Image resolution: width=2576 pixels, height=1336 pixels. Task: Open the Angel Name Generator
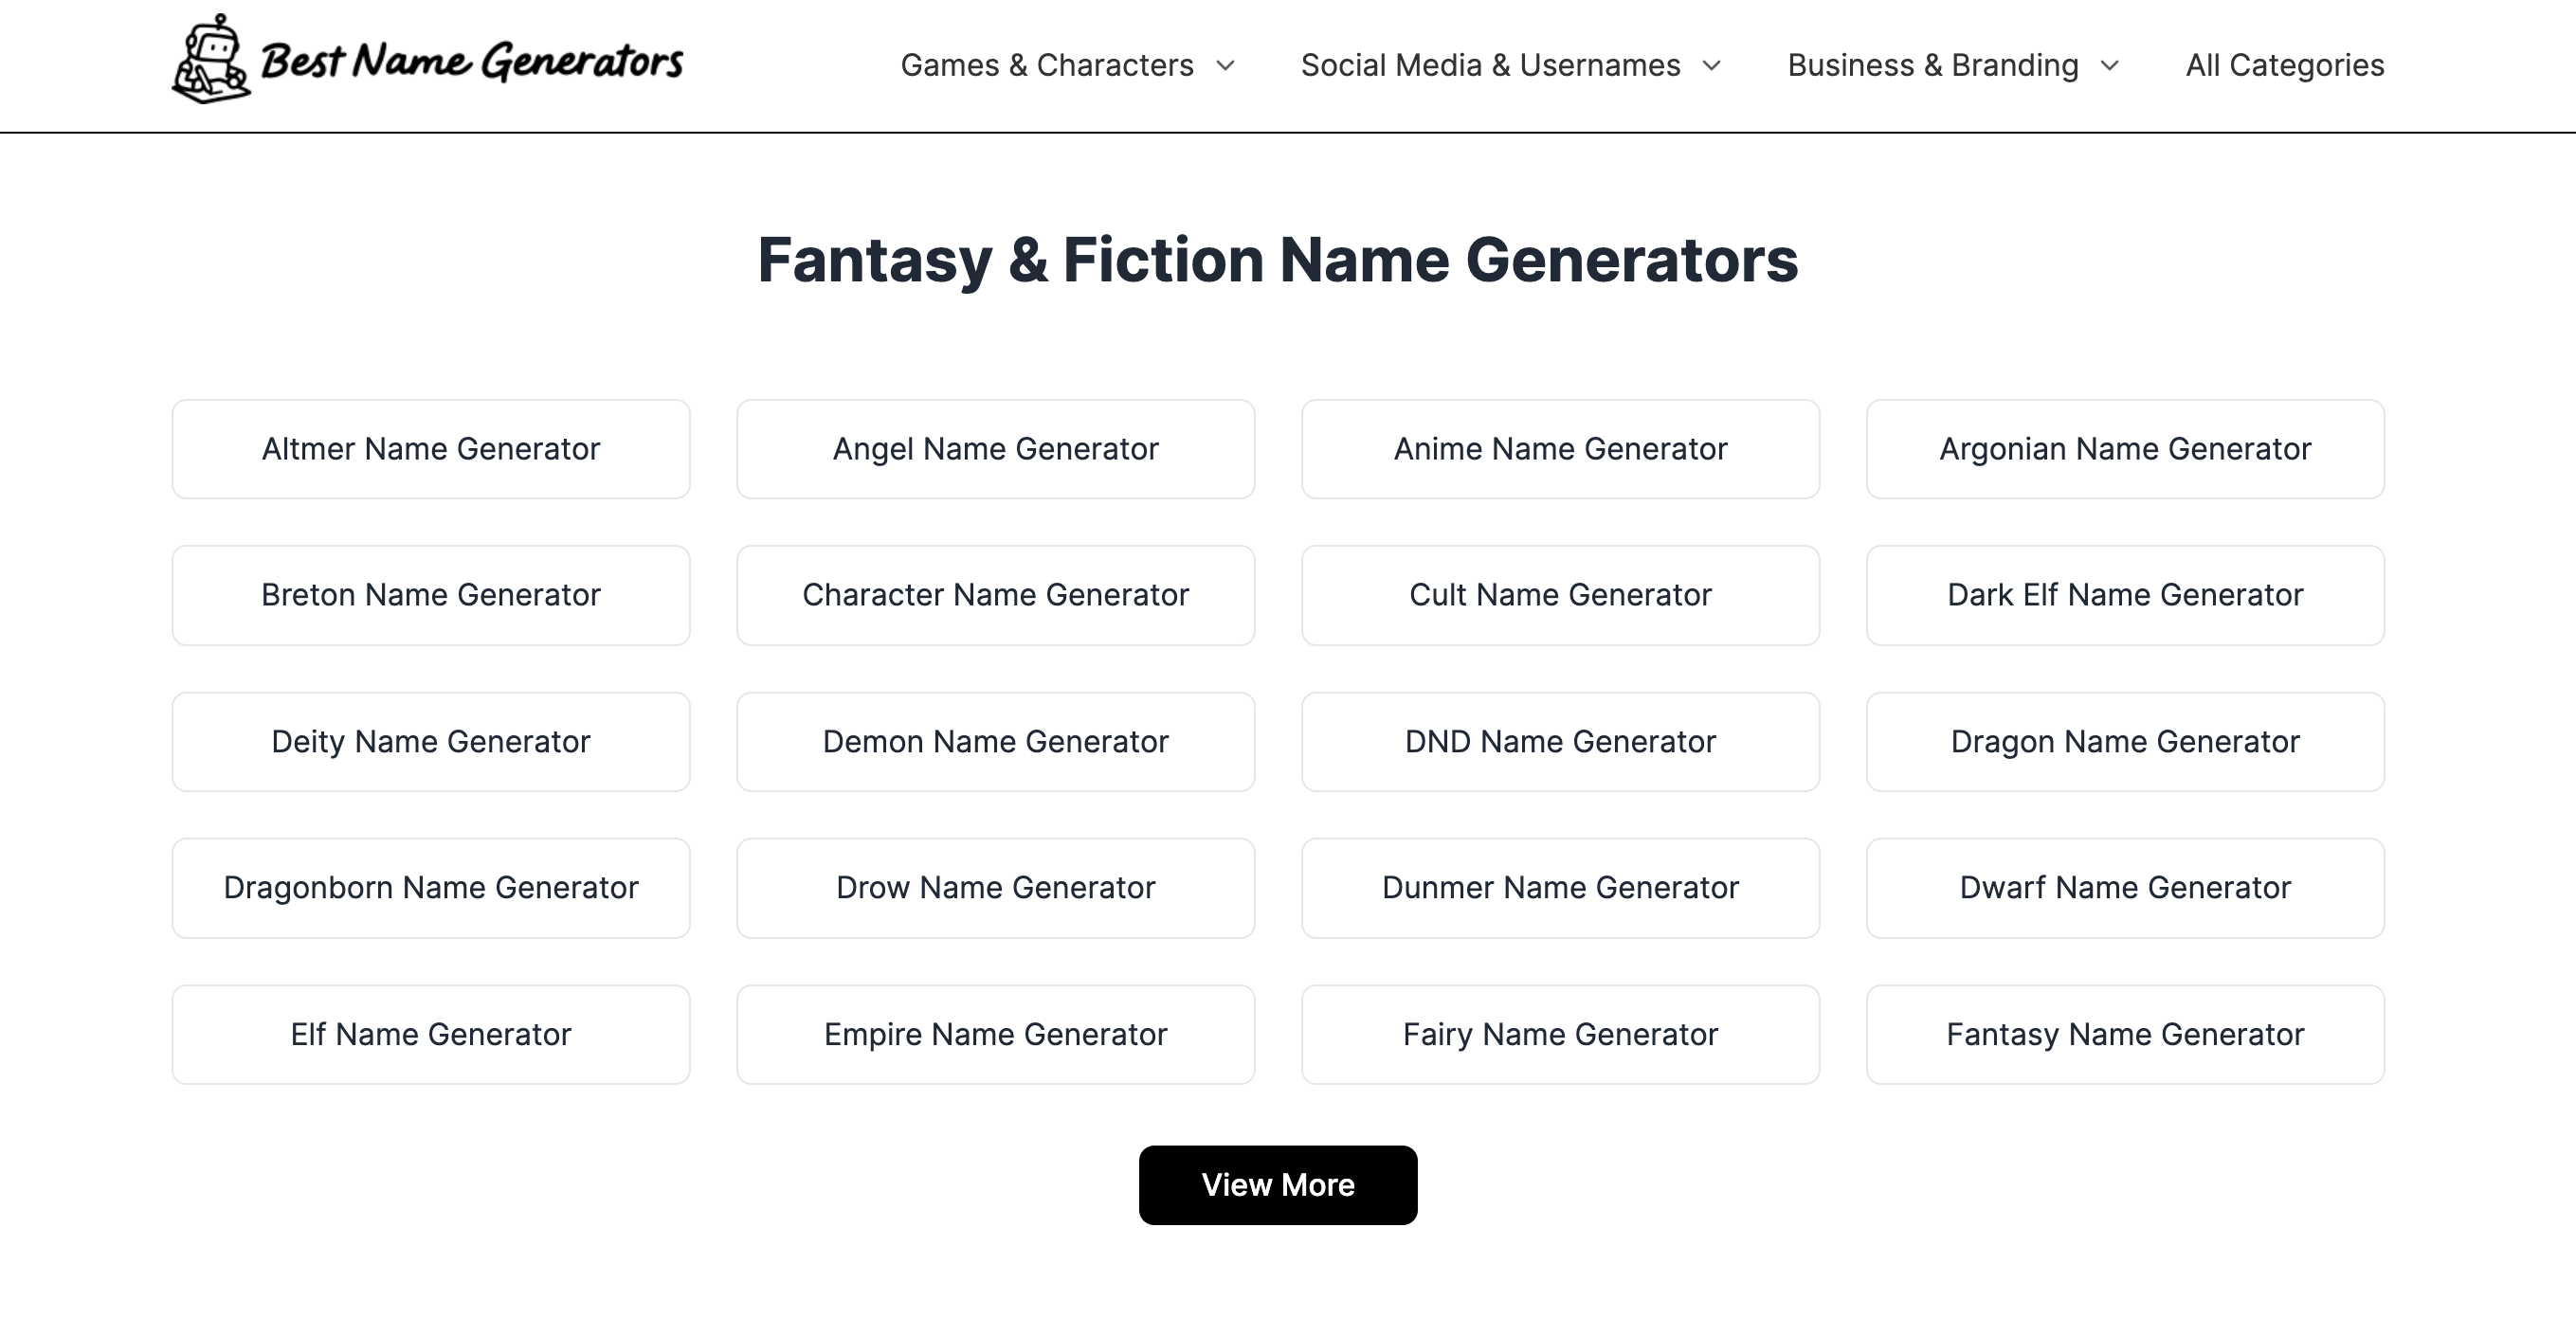click(x=996, y=448)
